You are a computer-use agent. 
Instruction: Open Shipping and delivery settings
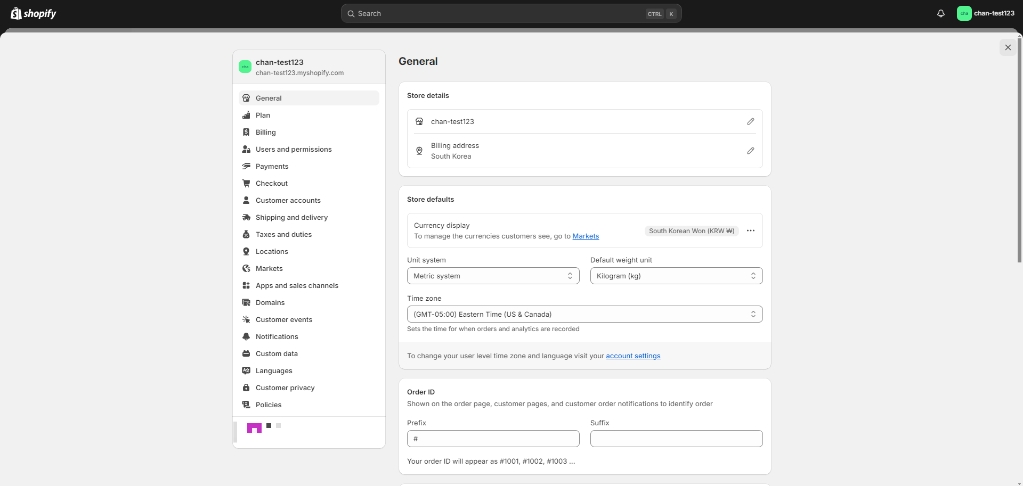click(x=309, y=217)
